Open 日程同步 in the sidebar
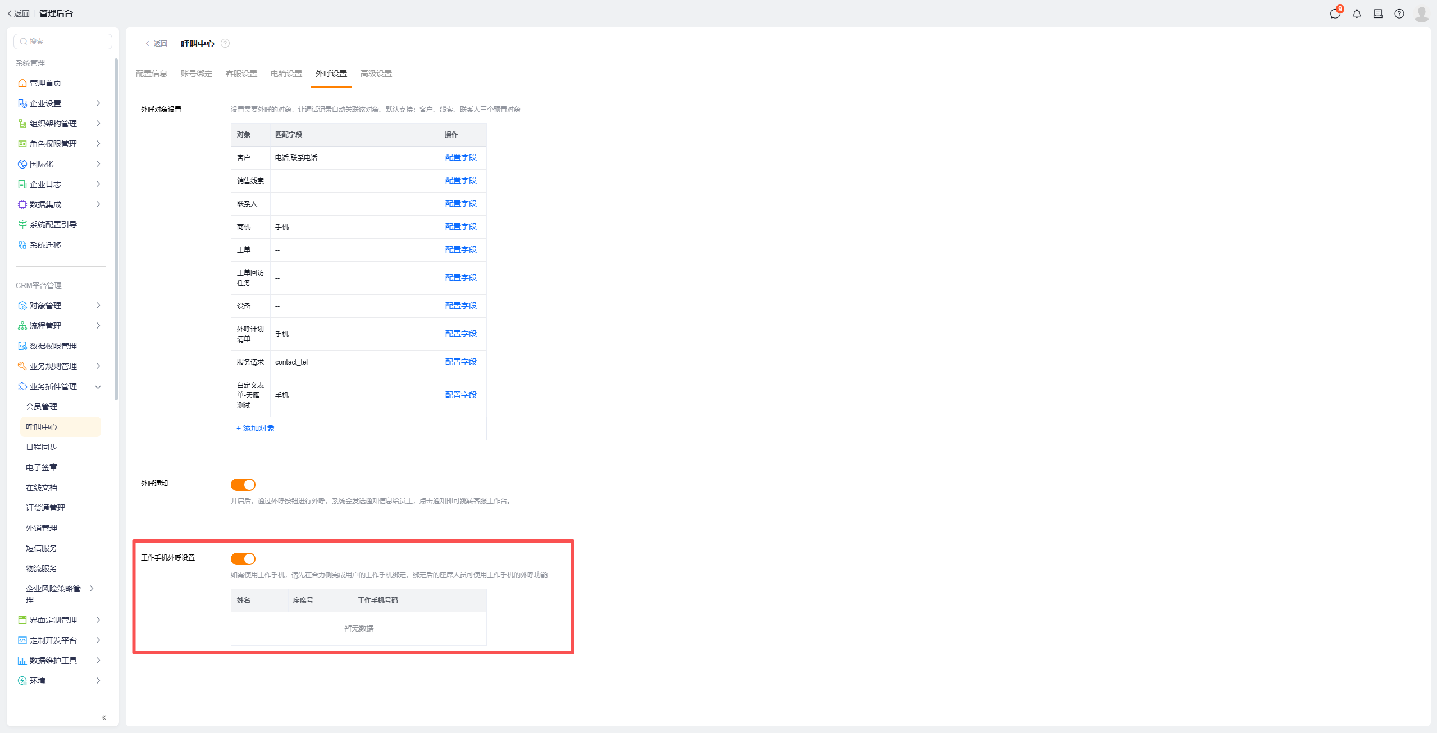 click(42, 447)
